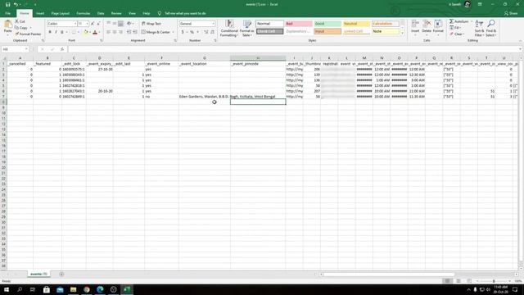The image size is (524, 295).
Task: Open the font name dropdown
Action: (75, 24)
